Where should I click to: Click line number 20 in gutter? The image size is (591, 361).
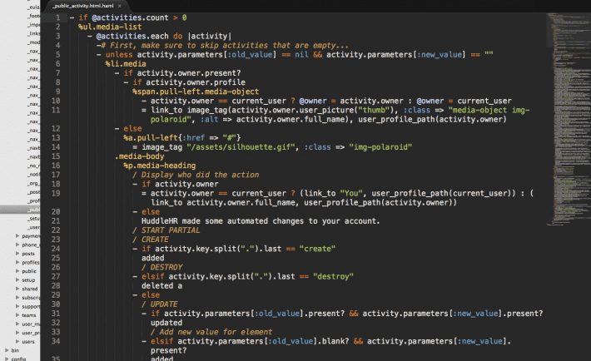(55, 211)
